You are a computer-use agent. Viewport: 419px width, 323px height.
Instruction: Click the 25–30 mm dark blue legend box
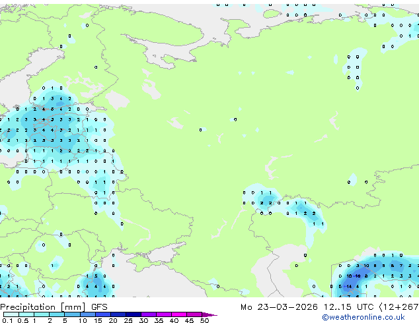(133, 314)
